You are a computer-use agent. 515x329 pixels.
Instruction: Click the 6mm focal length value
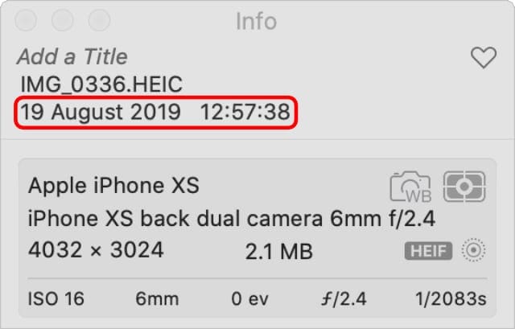[x=157, y=299]
